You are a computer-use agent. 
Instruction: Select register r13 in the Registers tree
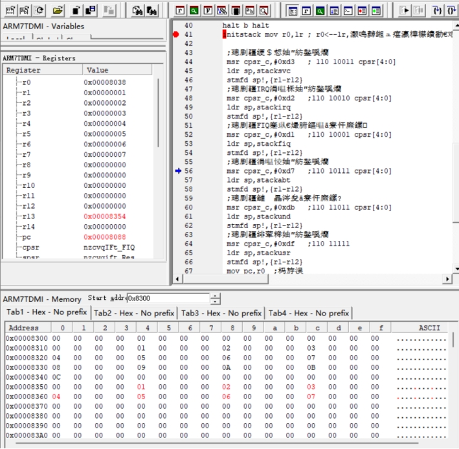coord(28,216)
